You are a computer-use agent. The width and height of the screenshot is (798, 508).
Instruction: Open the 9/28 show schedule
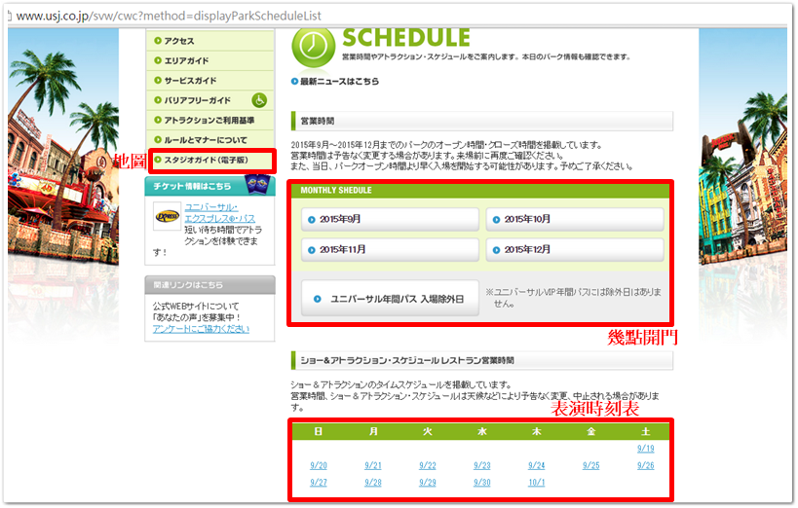[373, 482]
